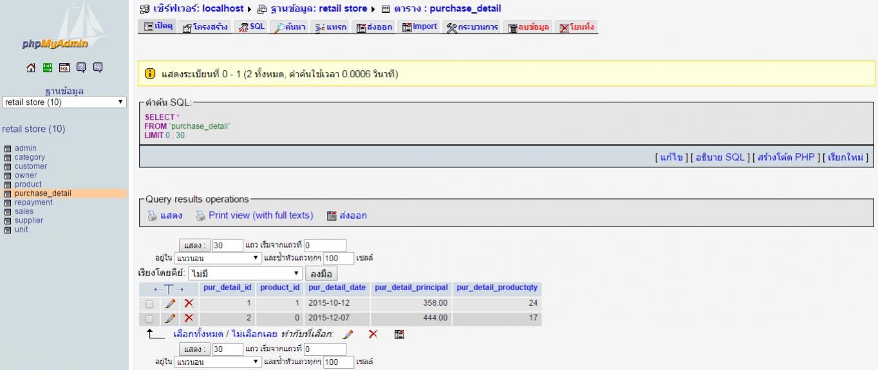Screen dimensions: 878x370
Task: Open the Import tab
Action: coord(419,26)
